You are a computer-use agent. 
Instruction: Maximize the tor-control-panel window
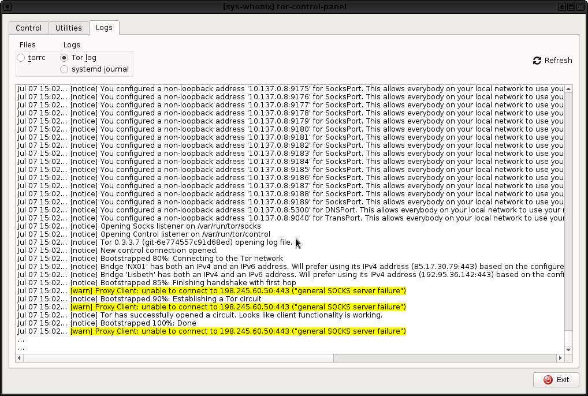(x=571, y=6)
